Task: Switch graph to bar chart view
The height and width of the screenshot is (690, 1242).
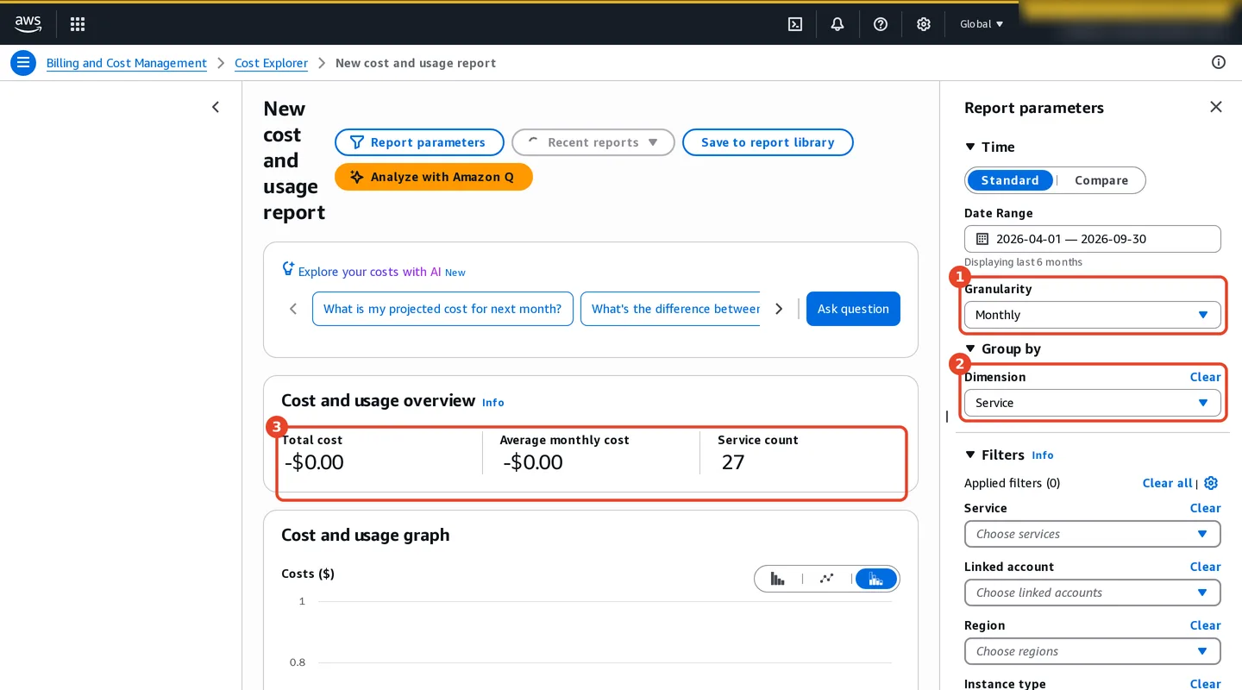Action: click(x=778, y=579)
